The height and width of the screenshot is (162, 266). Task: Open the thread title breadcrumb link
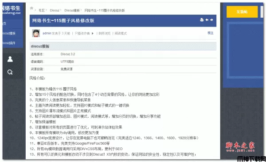click(x=105, y=10)
